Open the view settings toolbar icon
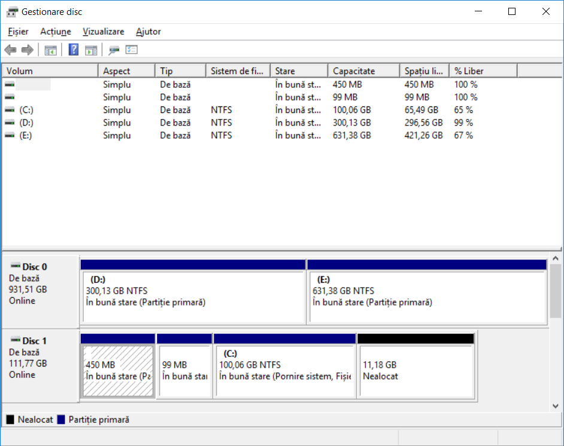564x446 pixels. coord(132,50)
